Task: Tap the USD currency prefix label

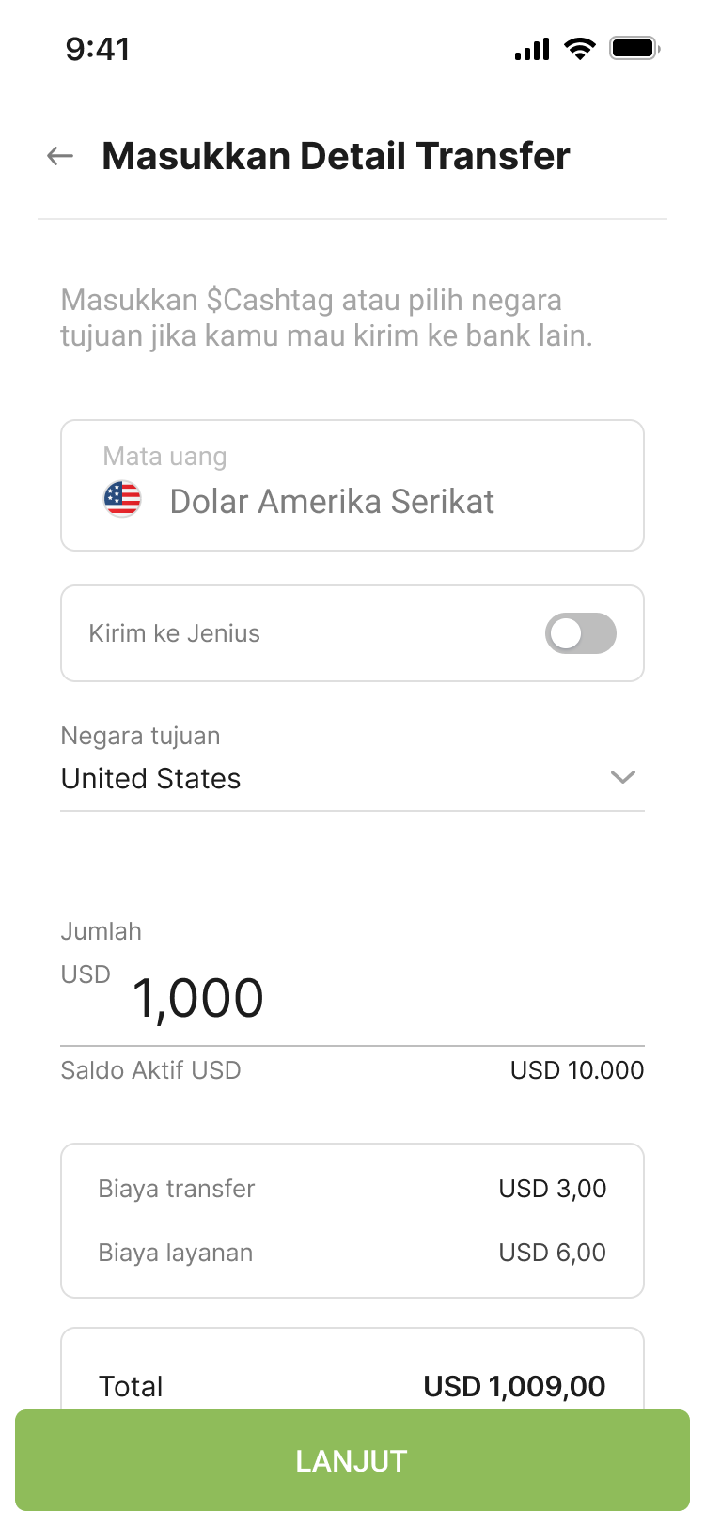Action: pos(86,974)
